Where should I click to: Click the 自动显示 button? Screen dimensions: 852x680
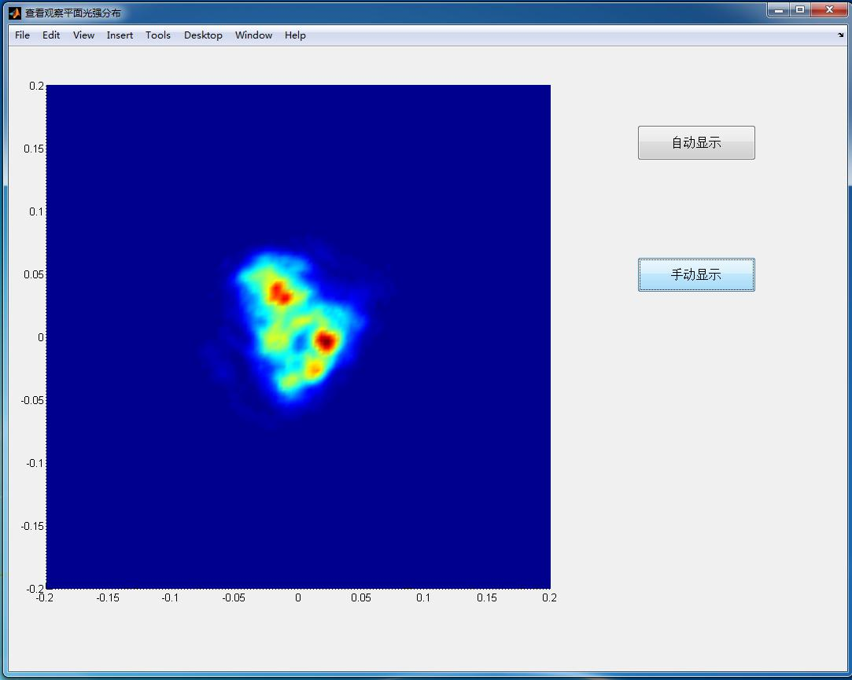(x=696, y=143)
